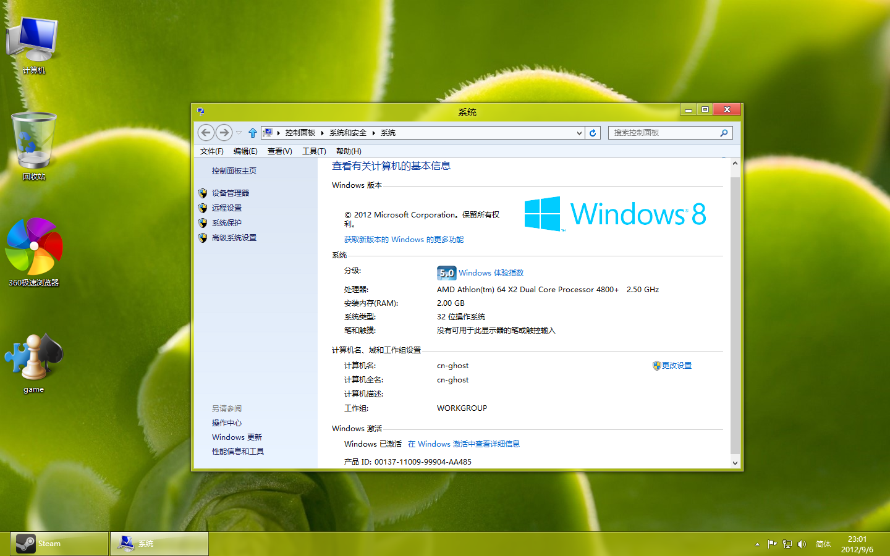Focus the 搜索控制面板 search box

click(x=670, y=133)
